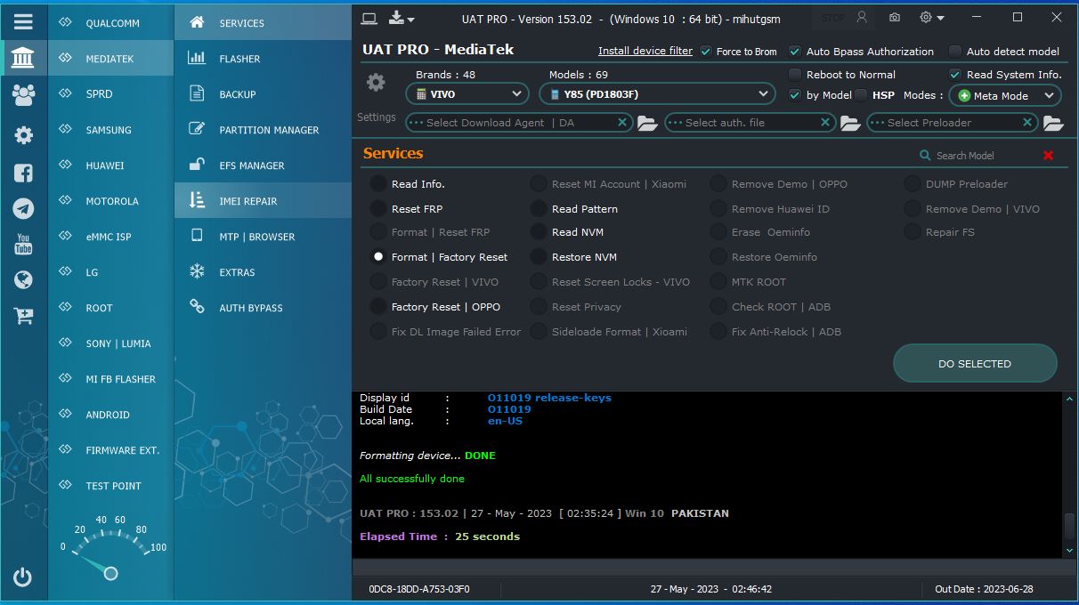Open the Y85 (PD1803F) models dropdown

pyautogui.click(x=658, y=93)
